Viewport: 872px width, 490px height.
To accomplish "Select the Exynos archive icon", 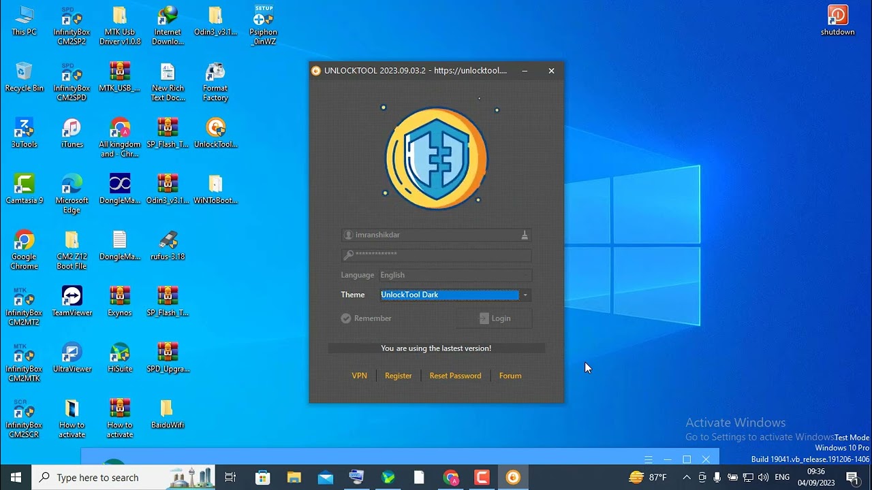I will [x=120, y=301].
